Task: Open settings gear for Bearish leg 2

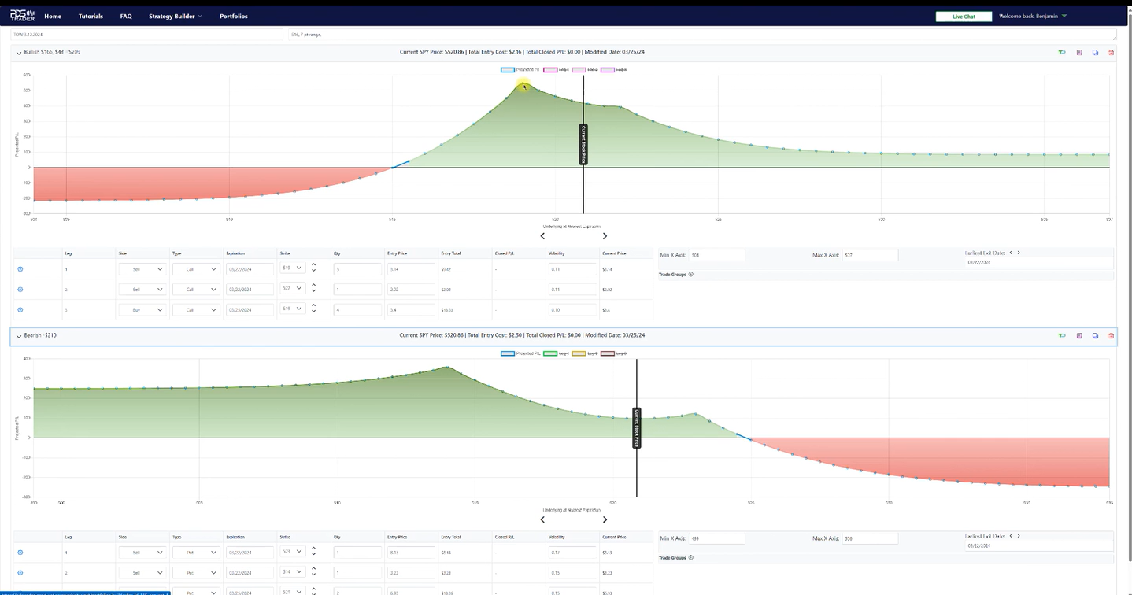Action: click(20, 573)
